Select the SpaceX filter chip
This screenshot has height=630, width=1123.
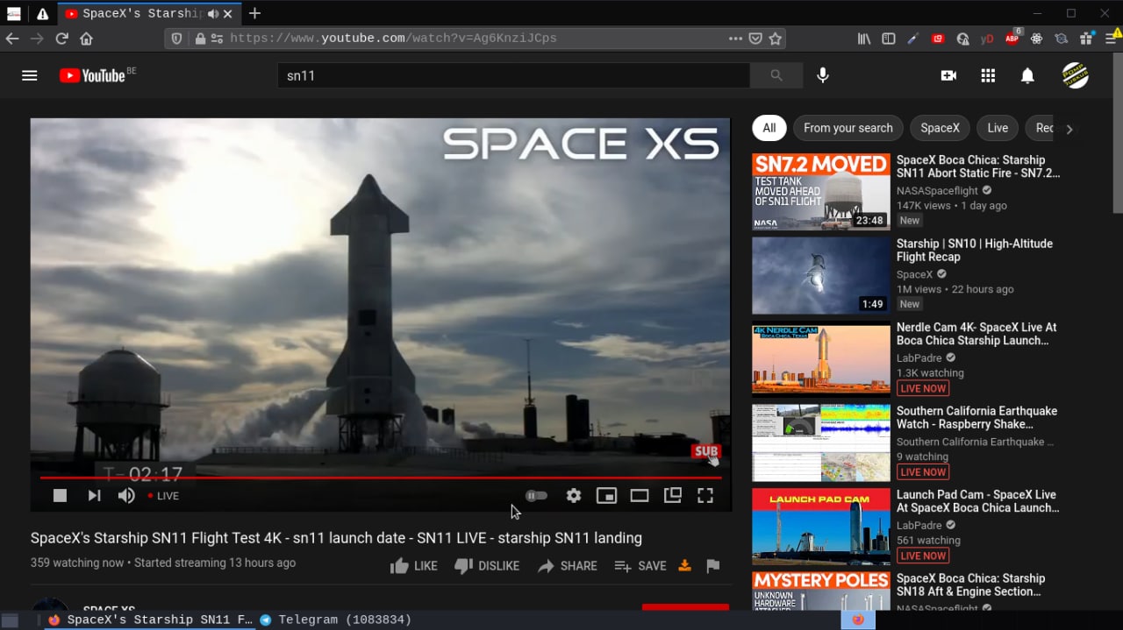940,128
